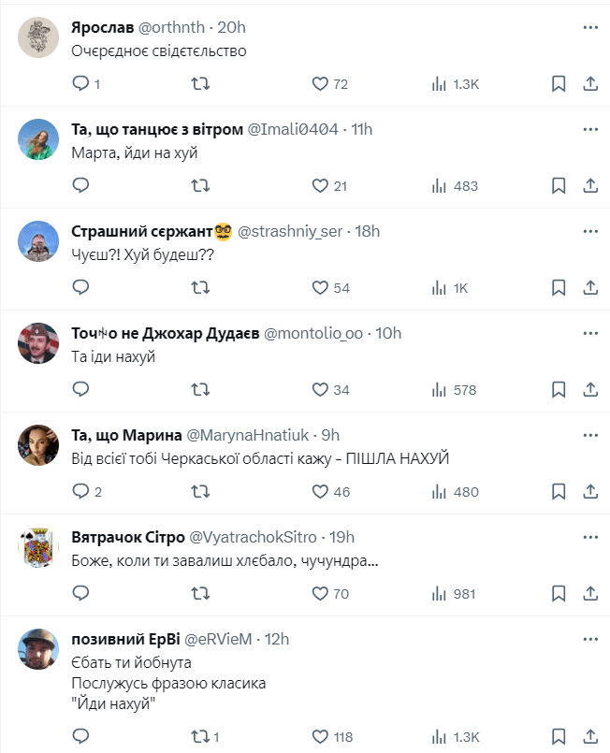
Task: Like the tweet by Страшний сержант
Action: point(321,288)
